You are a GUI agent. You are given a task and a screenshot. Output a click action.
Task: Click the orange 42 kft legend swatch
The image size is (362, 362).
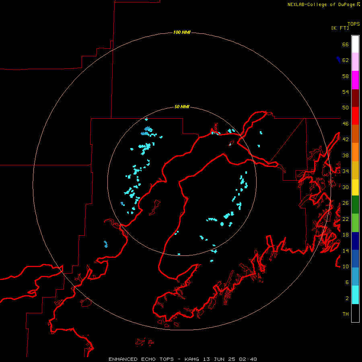point(355,152)
